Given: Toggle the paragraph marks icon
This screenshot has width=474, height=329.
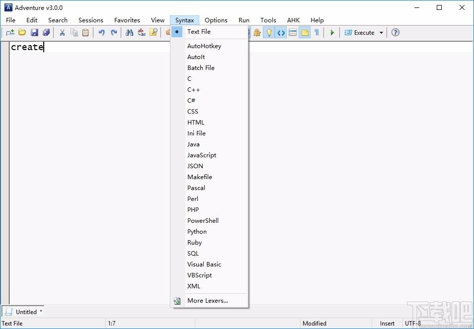Looking at the screenshot, I should pos(317,32).
